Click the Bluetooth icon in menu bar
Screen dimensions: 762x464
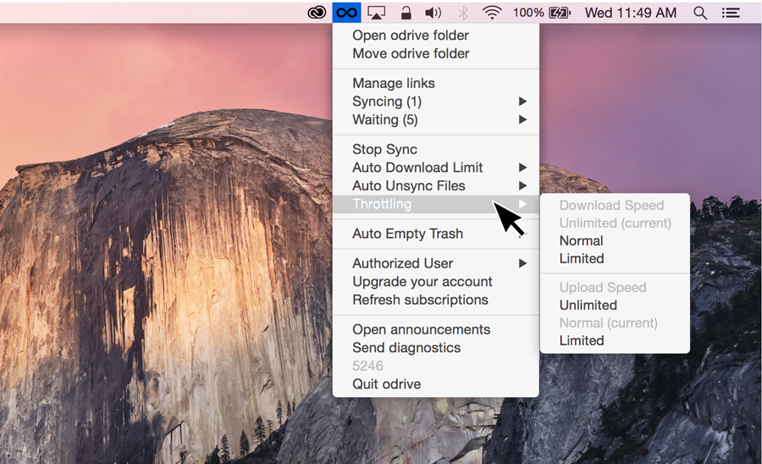(464, 13)
